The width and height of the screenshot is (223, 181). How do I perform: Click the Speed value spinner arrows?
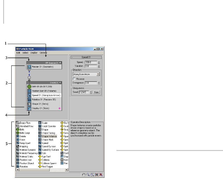pyautogui.click(x=99, y=62)
